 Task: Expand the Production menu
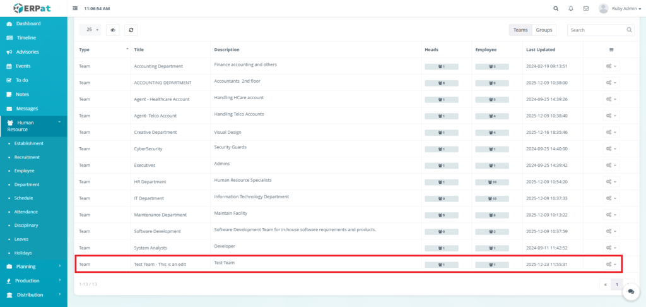[33, 280]
